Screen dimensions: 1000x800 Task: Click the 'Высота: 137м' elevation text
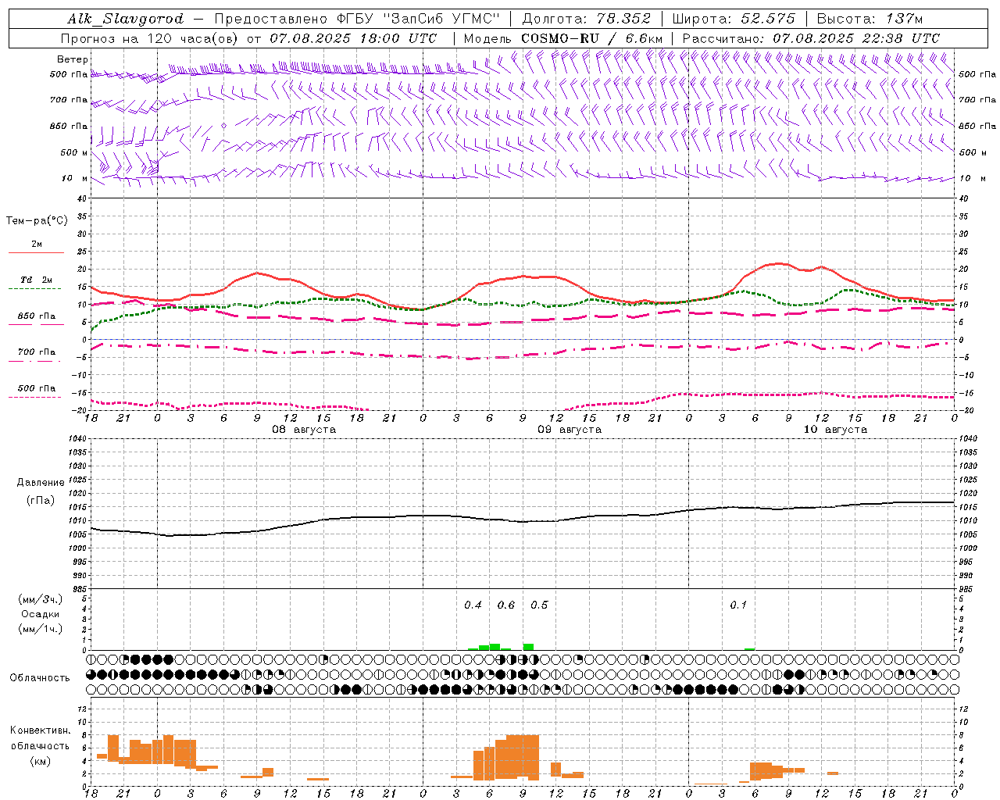870,19
